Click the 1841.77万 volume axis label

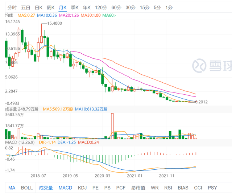[x=14, y=126]
